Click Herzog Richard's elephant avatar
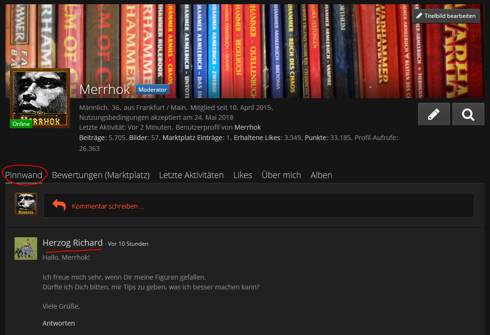Image resolution: width=490 pixels, height=335 pixels. (x=26, y=249)
